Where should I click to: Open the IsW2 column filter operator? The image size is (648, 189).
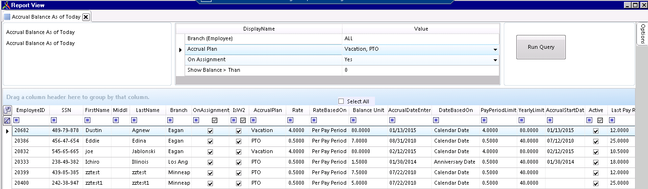coord(233,121)
